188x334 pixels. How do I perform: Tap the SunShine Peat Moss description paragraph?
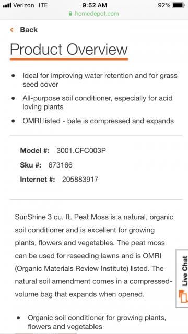pyautogui.click(x=94, y=256)
